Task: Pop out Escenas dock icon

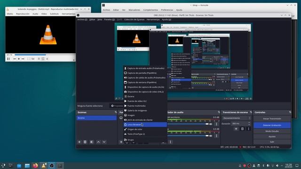Action: point(116,112)
